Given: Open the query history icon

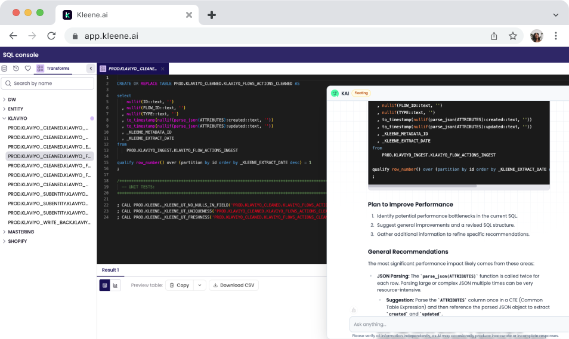Looking at the screenshot, I should click(x=16, y=68).
